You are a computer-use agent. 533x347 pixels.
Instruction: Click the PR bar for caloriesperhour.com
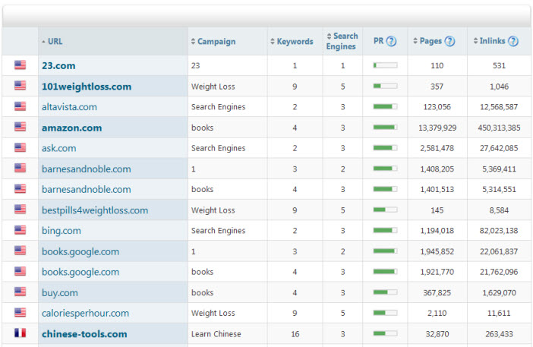385,313
